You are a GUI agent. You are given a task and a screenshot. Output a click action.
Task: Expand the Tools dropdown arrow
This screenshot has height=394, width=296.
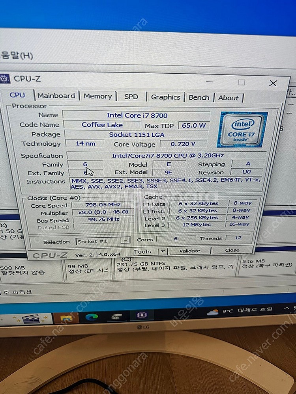163,251
